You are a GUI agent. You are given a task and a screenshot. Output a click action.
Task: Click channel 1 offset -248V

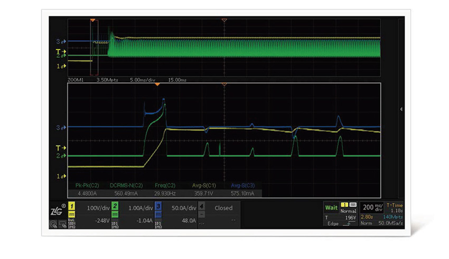point(102,220)
